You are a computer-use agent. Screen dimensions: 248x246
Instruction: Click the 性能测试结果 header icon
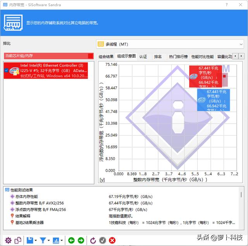tap(7, 190)
